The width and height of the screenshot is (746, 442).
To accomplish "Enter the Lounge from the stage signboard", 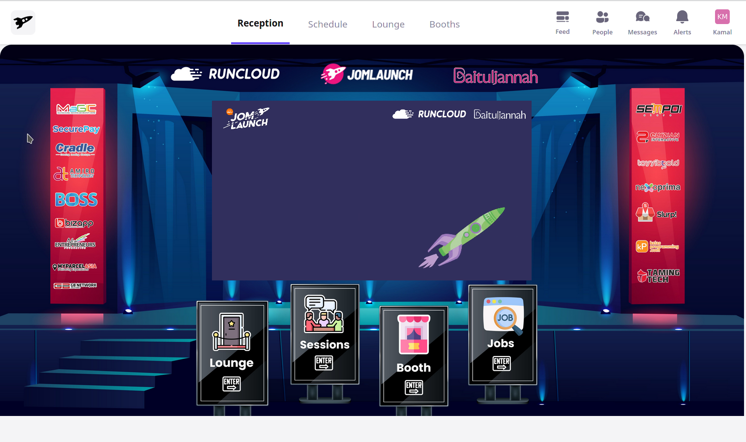I will [232, 354].
